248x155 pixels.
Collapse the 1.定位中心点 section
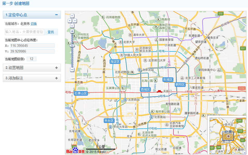click(56, 15)
